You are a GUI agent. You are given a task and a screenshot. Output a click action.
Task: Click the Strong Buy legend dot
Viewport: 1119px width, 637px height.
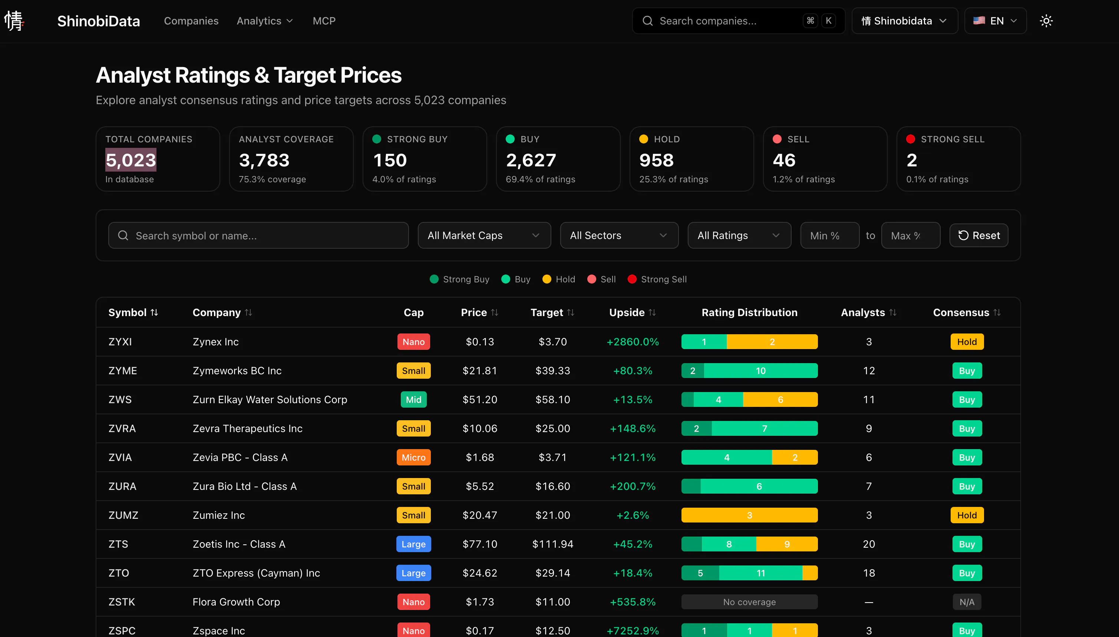[x=434, y=279]
